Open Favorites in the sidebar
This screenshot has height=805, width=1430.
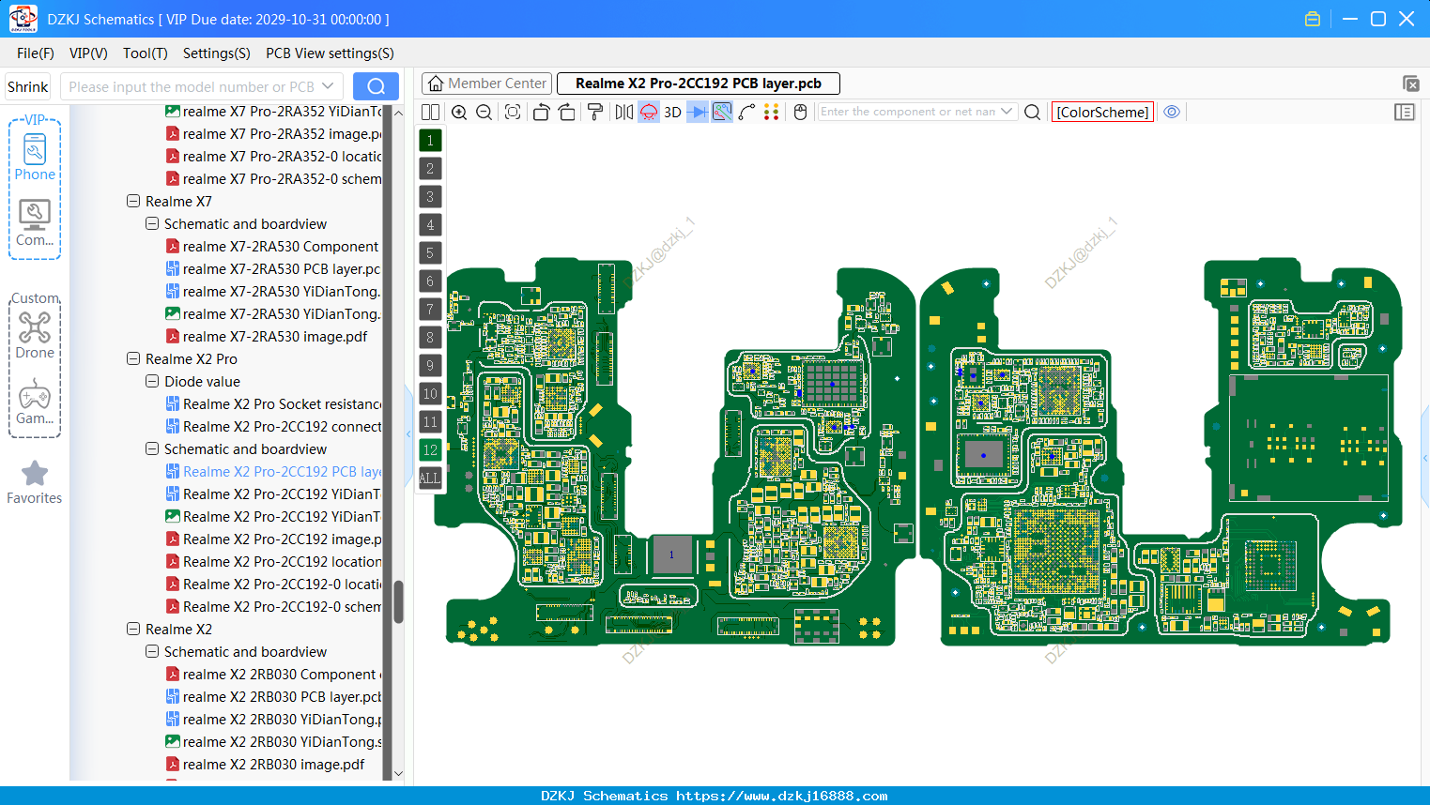pyautogui.click(x=35, y=482)
